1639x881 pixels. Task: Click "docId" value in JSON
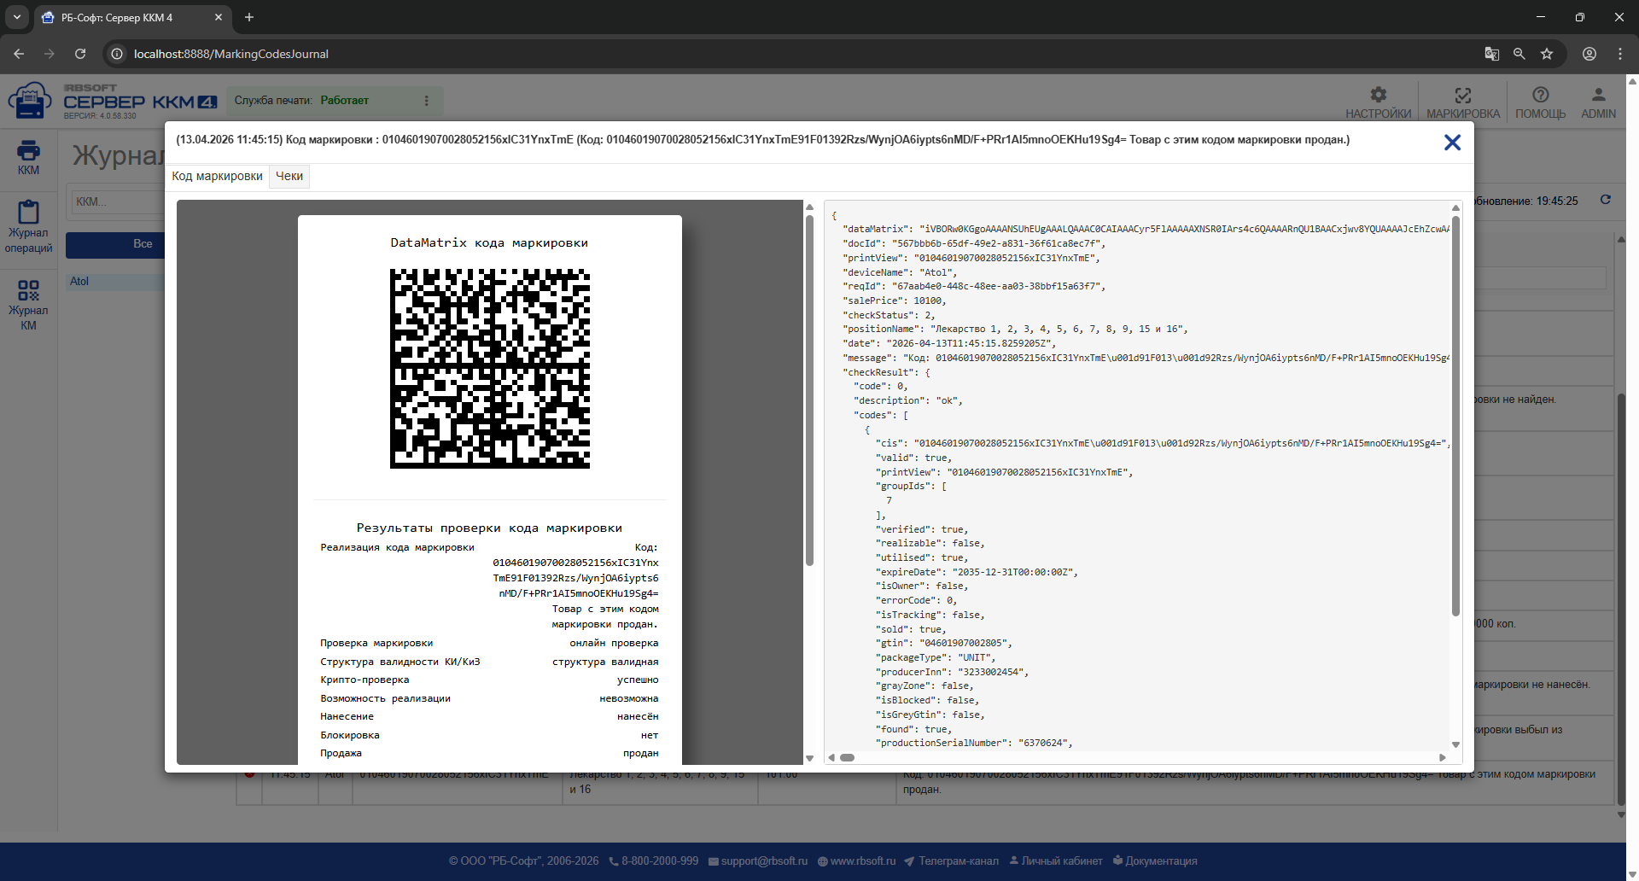click(x=996, y=243)
